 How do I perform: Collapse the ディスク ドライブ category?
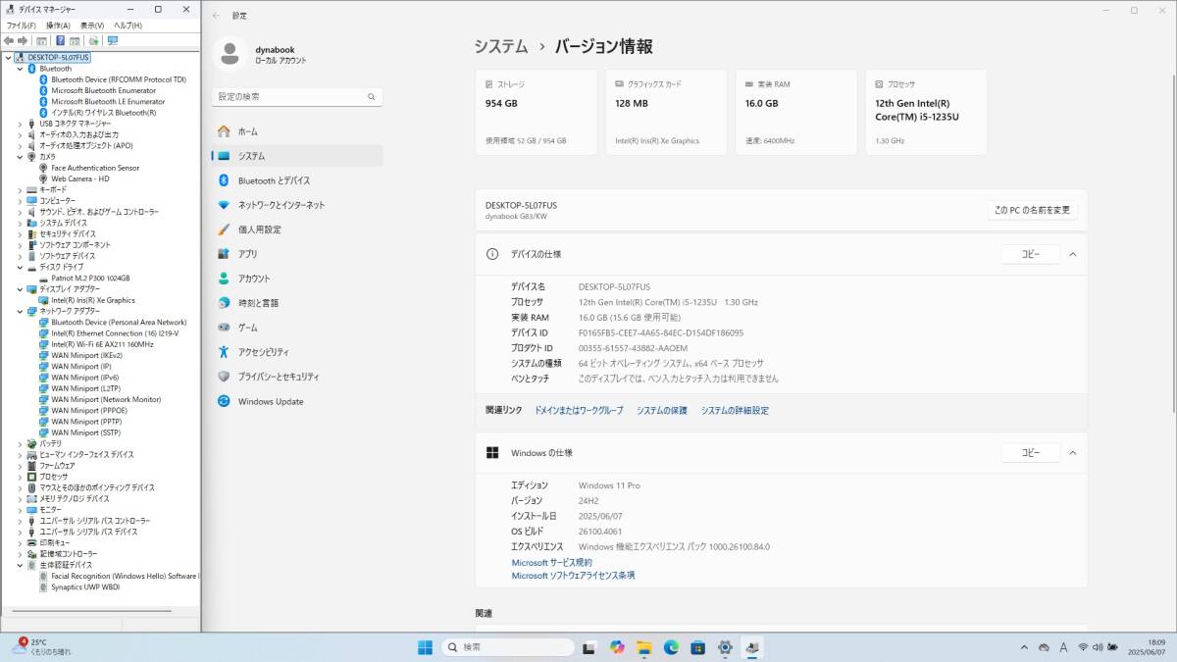click(20, 267)
